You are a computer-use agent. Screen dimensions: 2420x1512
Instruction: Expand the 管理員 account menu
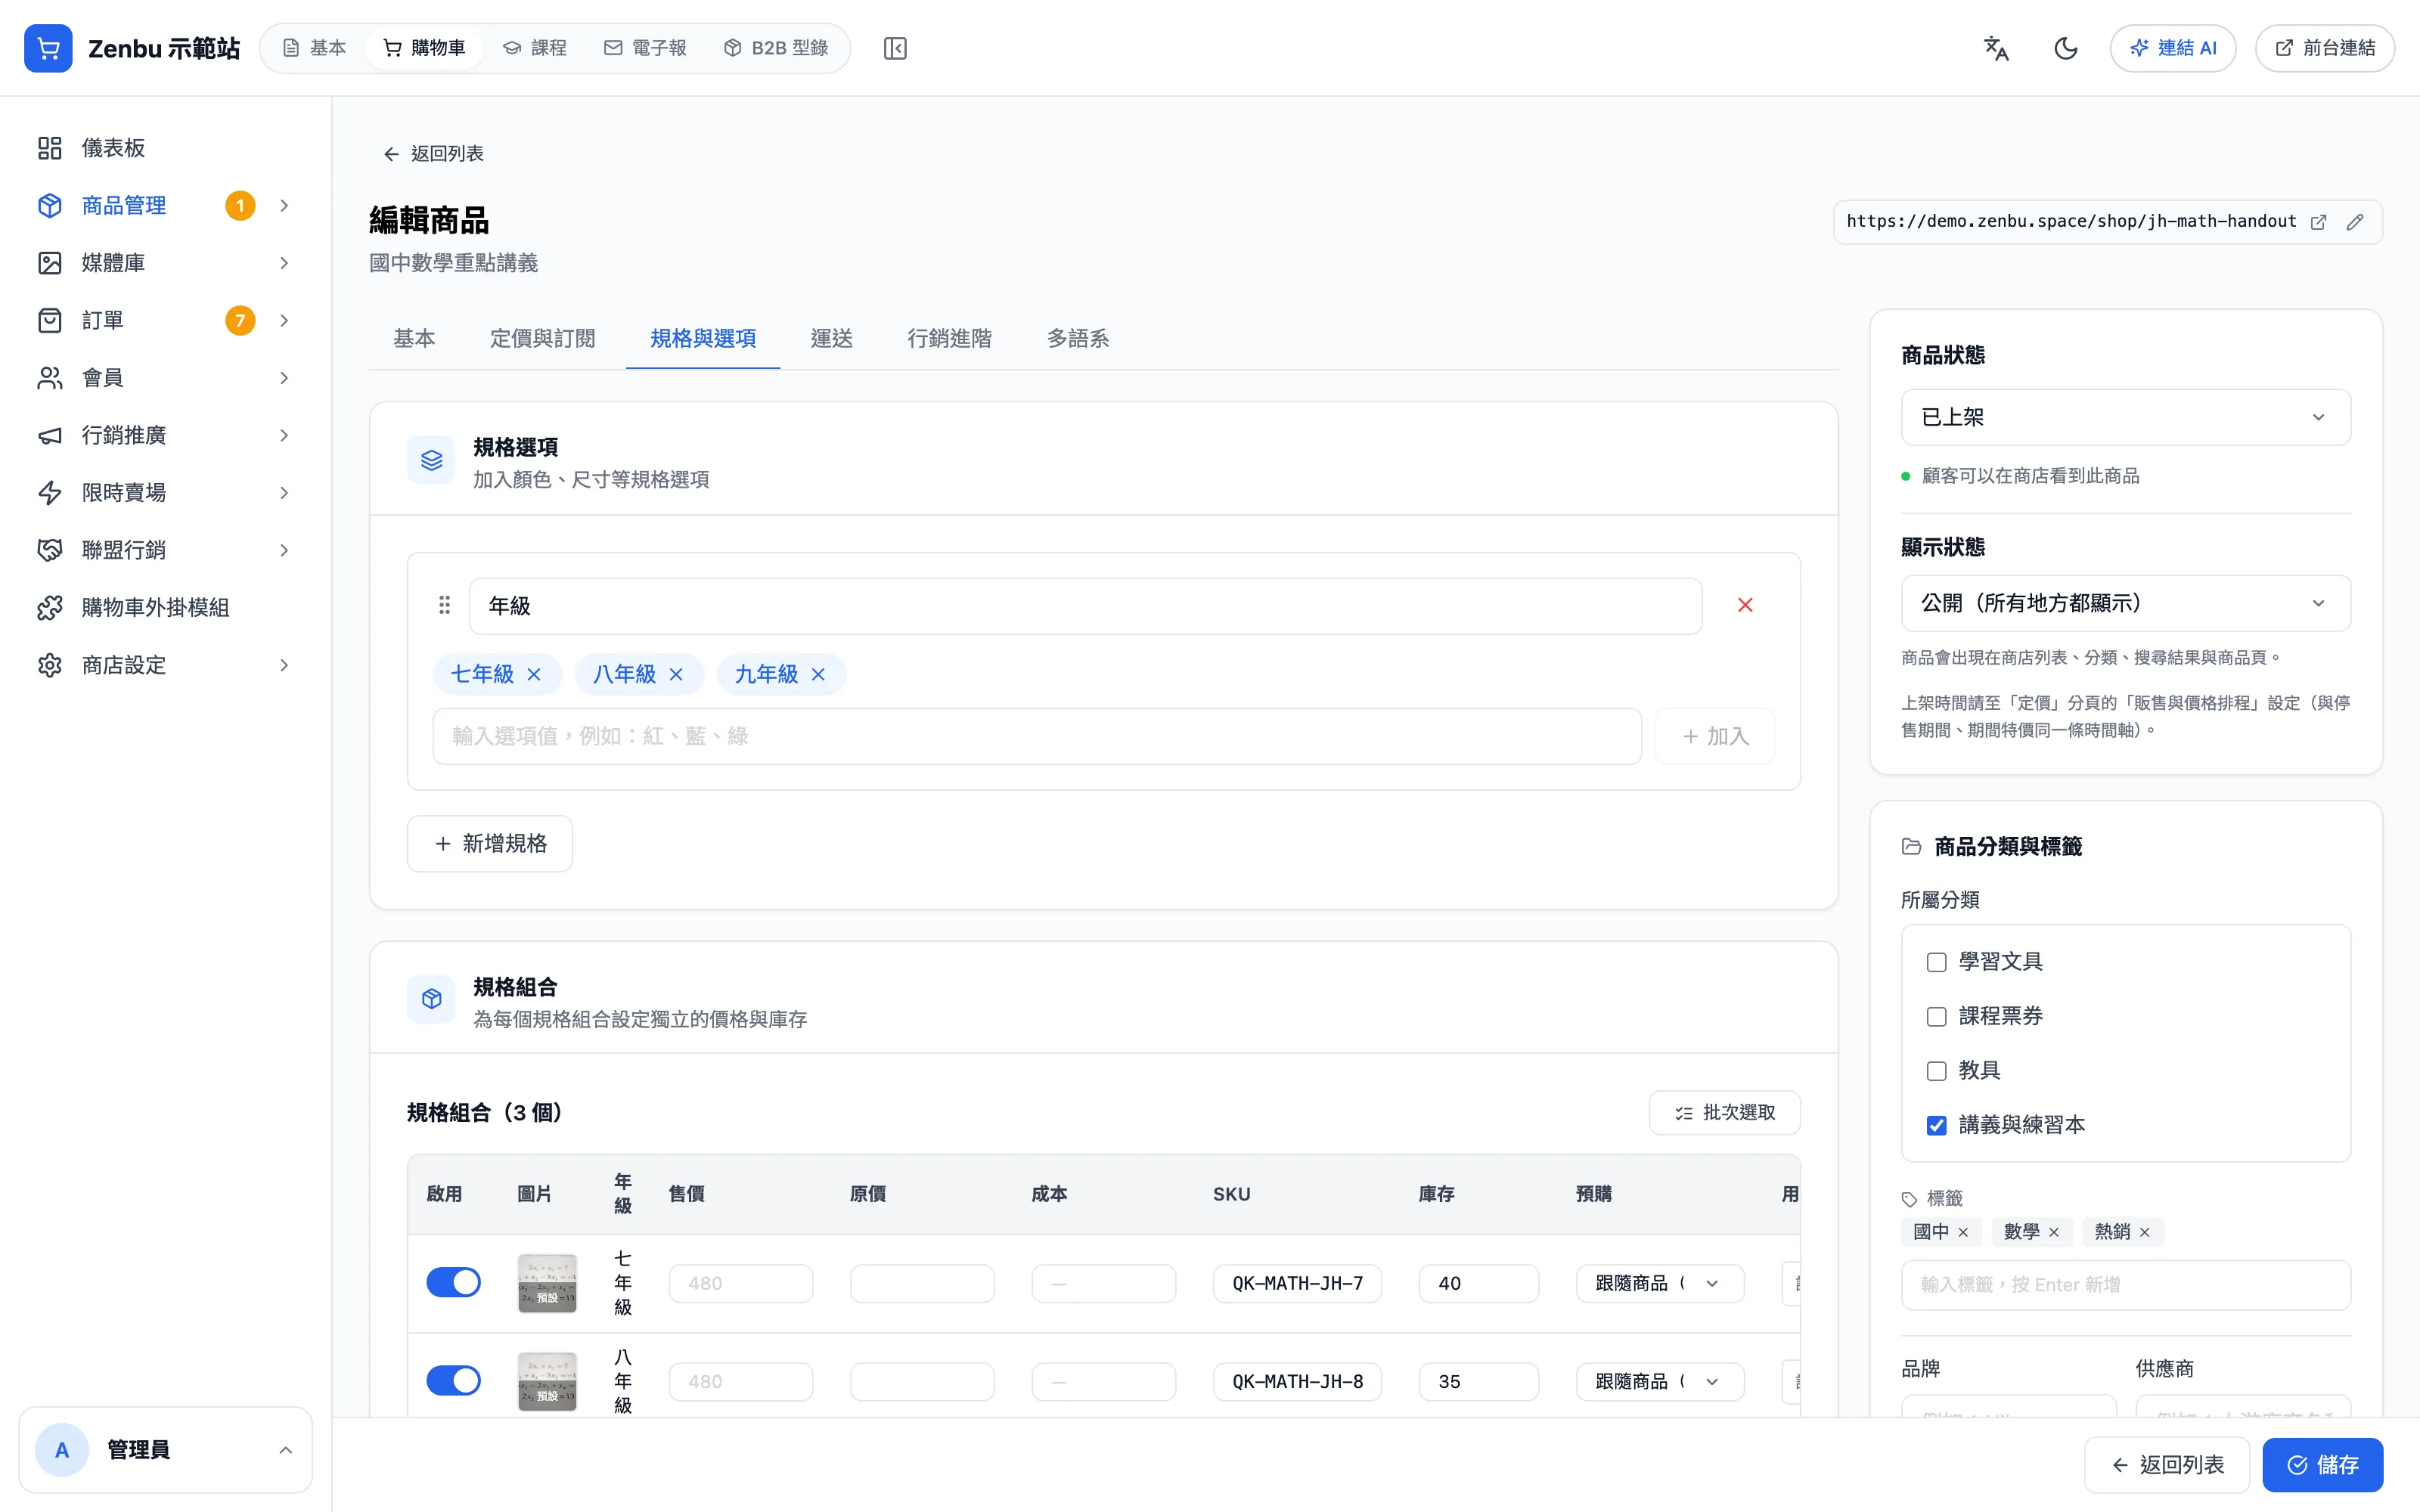(165, 1450)
